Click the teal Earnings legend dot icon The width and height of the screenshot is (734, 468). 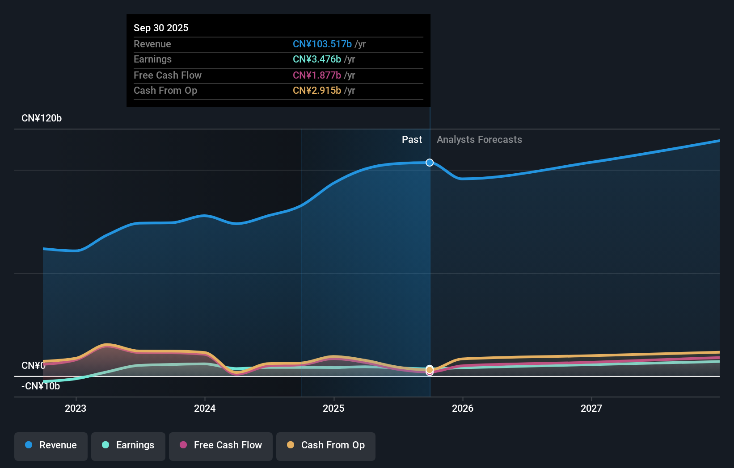click(x=105, y=445)
